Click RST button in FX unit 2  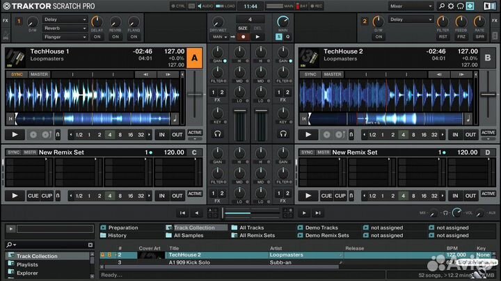(x=443, y=37)
